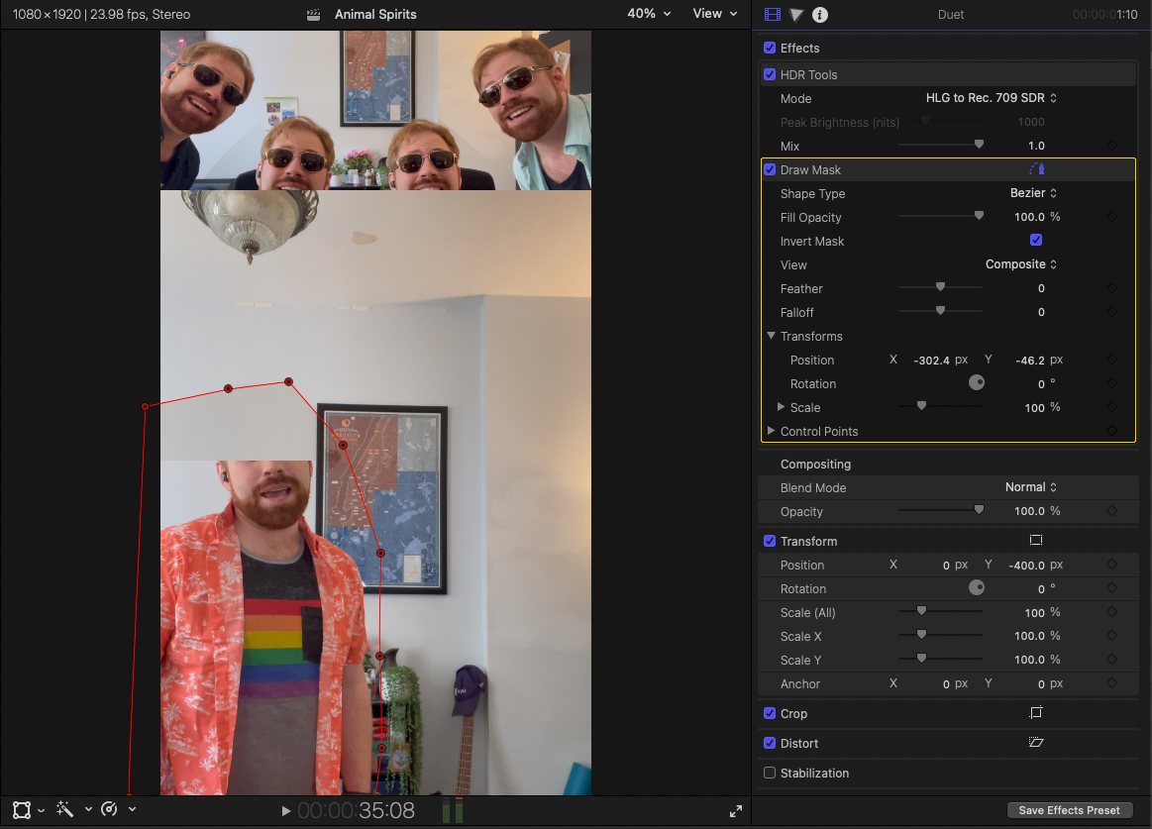Open the Transform tool chevron menu
The height and width of the screenshot is (829, 1152).
pos(42,810)
